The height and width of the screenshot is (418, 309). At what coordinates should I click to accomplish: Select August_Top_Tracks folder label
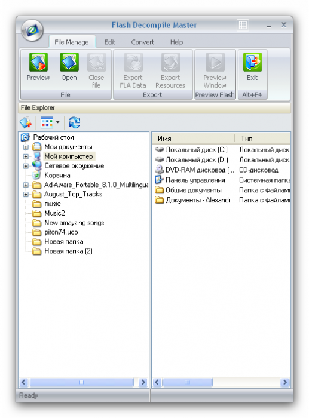[x=73, y=194]
